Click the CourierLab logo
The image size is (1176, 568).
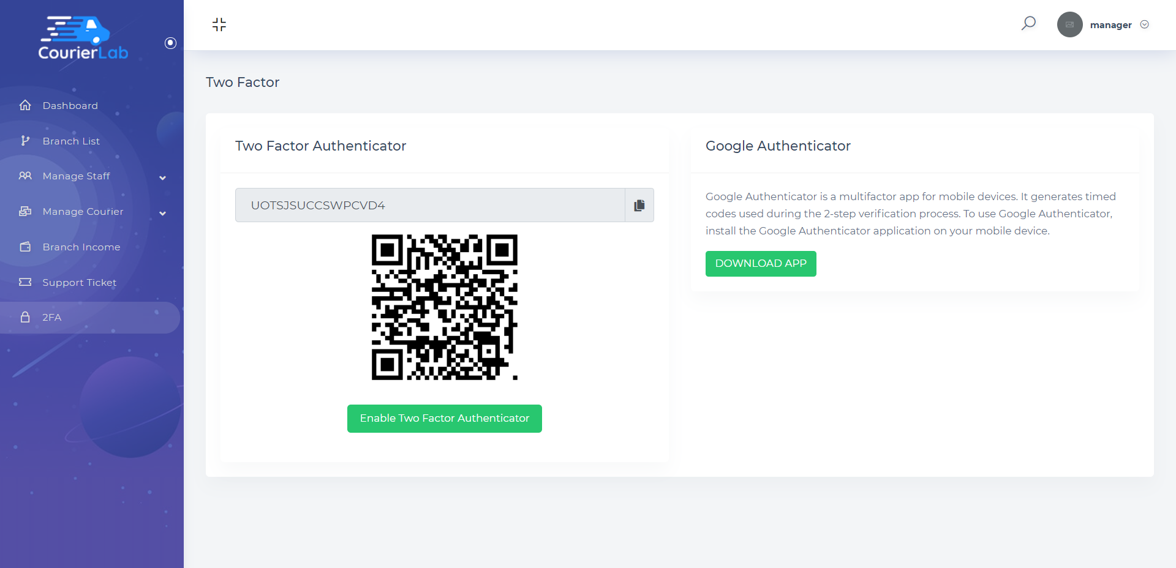point(83,38)
